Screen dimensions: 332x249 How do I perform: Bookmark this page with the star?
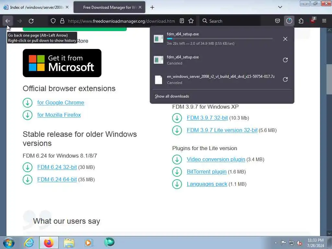[x=191, y=21]
